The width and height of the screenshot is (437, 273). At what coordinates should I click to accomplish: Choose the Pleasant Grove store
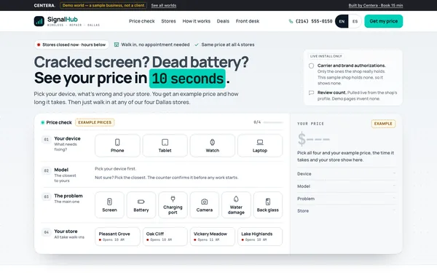117,237
